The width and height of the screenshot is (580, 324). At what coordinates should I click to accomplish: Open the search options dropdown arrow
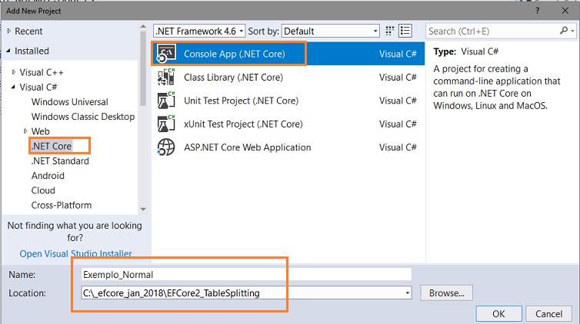[572, 31]
